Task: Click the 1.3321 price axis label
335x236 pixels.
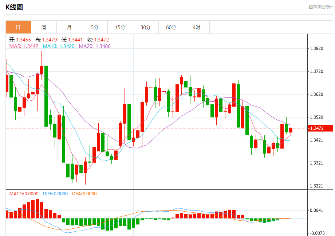Action: [317, 163]
